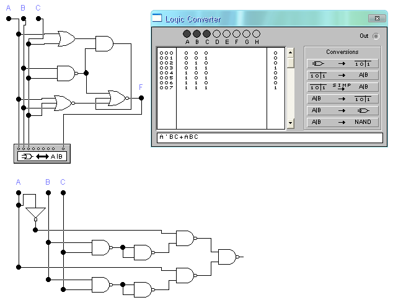
Task: Click label A of lower circuit
Action: [19, 182]
